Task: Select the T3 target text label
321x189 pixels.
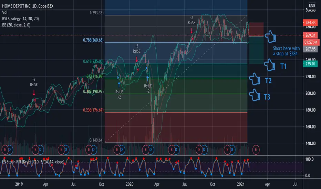Action: [x=267, y=97]
